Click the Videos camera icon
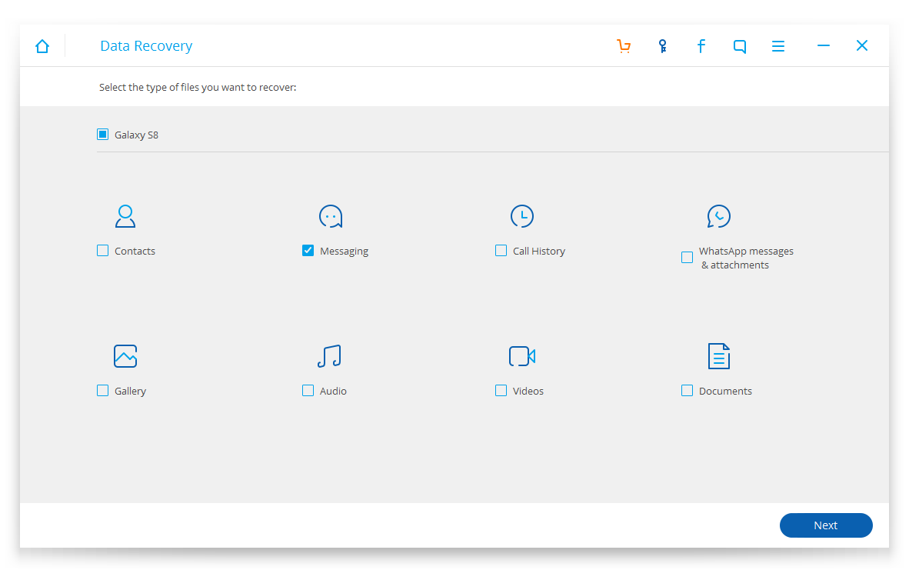The image size is (909, 570). coord(521,356)
